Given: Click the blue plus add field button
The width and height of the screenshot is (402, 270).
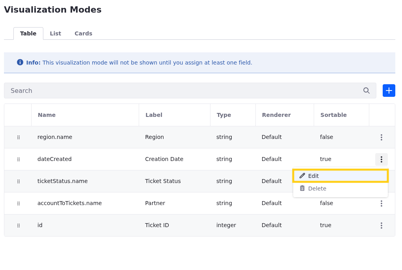Looking at the screenshot, I should 389,91.
